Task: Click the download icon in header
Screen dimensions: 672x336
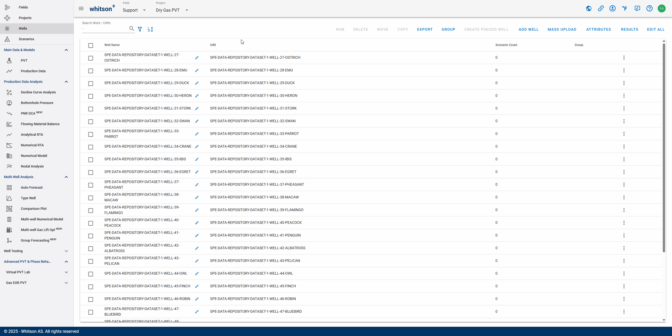Action: (613, 8)
